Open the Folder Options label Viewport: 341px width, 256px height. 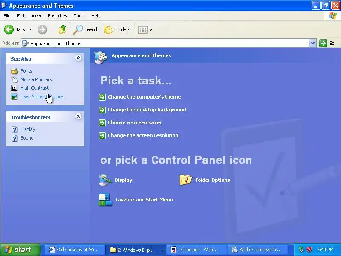coord(212,180)
